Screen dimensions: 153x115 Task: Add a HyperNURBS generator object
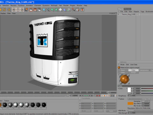point(52,10)
